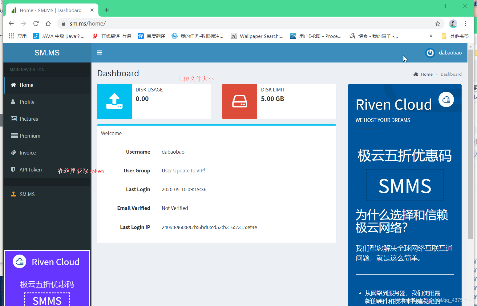Click the page vertical scrollbar
This screenshot has width=477, height=306.
[471, 144]
